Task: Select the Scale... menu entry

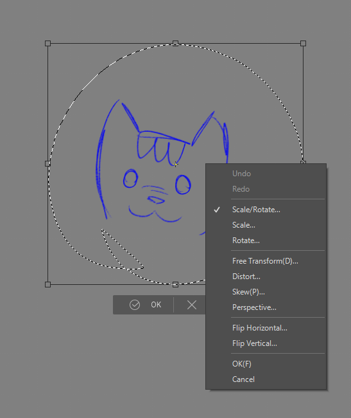Action: point(266,225)
